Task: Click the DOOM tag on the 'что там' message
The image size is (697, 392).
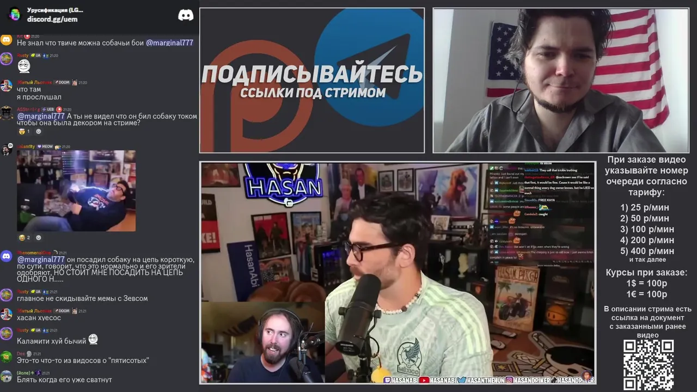Action: (62, 82)
